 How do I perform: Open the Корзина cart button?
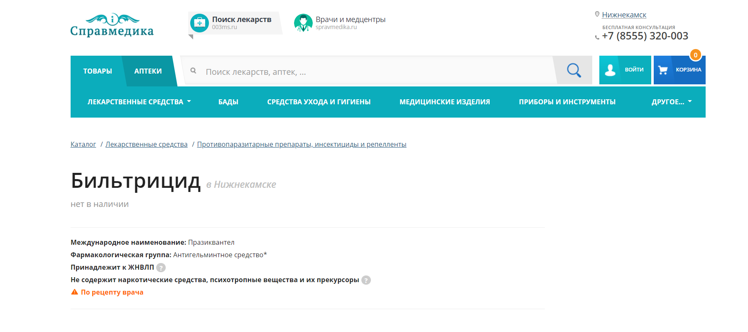679,70
